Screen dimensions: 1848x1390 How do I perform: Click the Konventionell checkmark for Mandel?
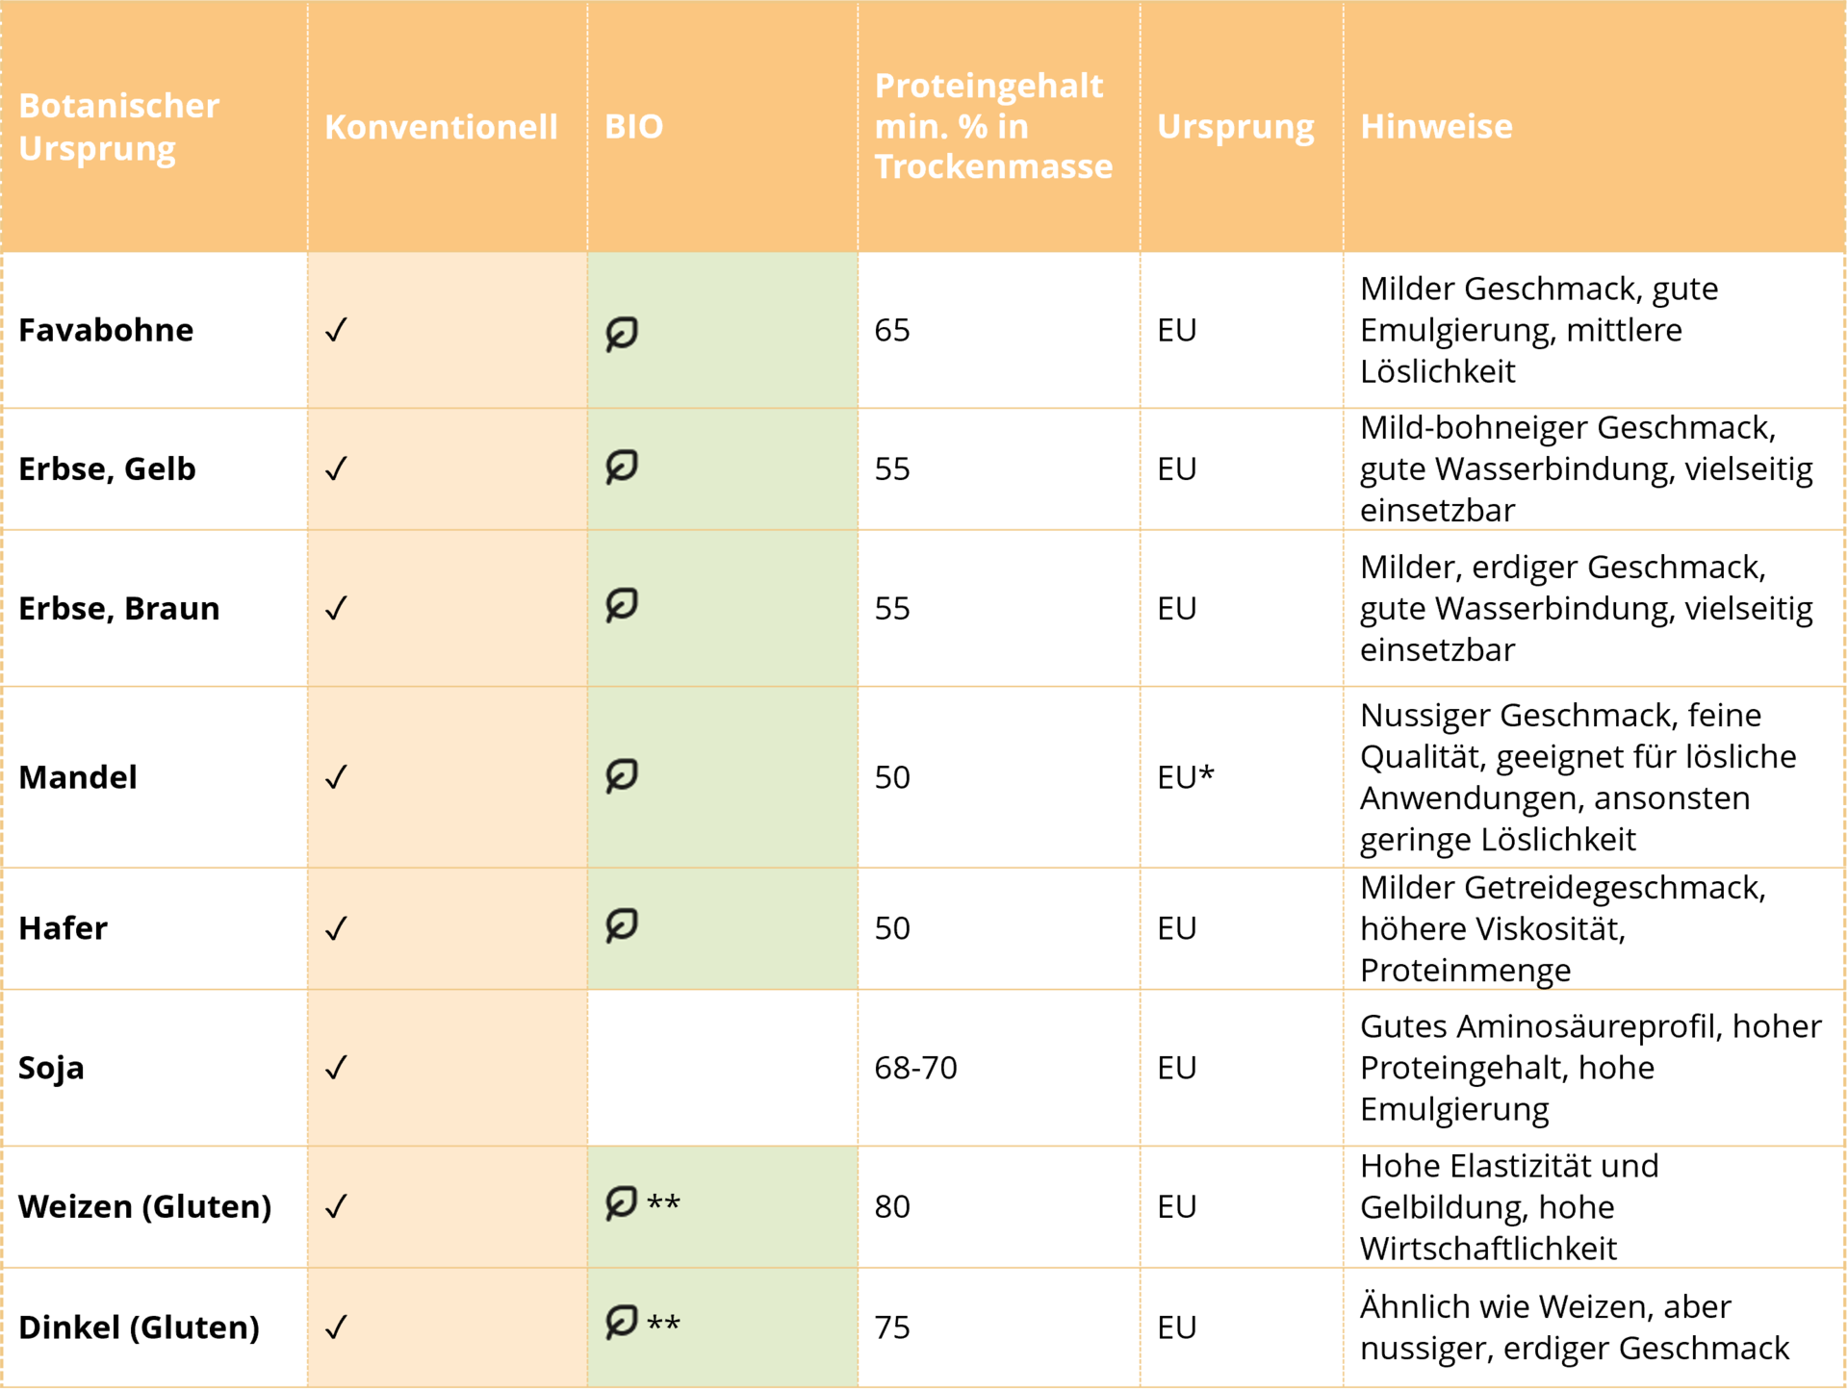tap(336, 776)
